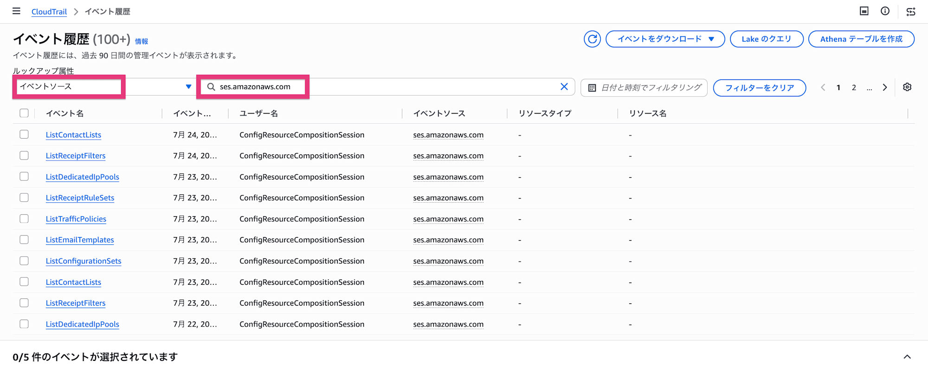Click the イベント名 column header
928x372 pixels.
[x=65, y=113]
